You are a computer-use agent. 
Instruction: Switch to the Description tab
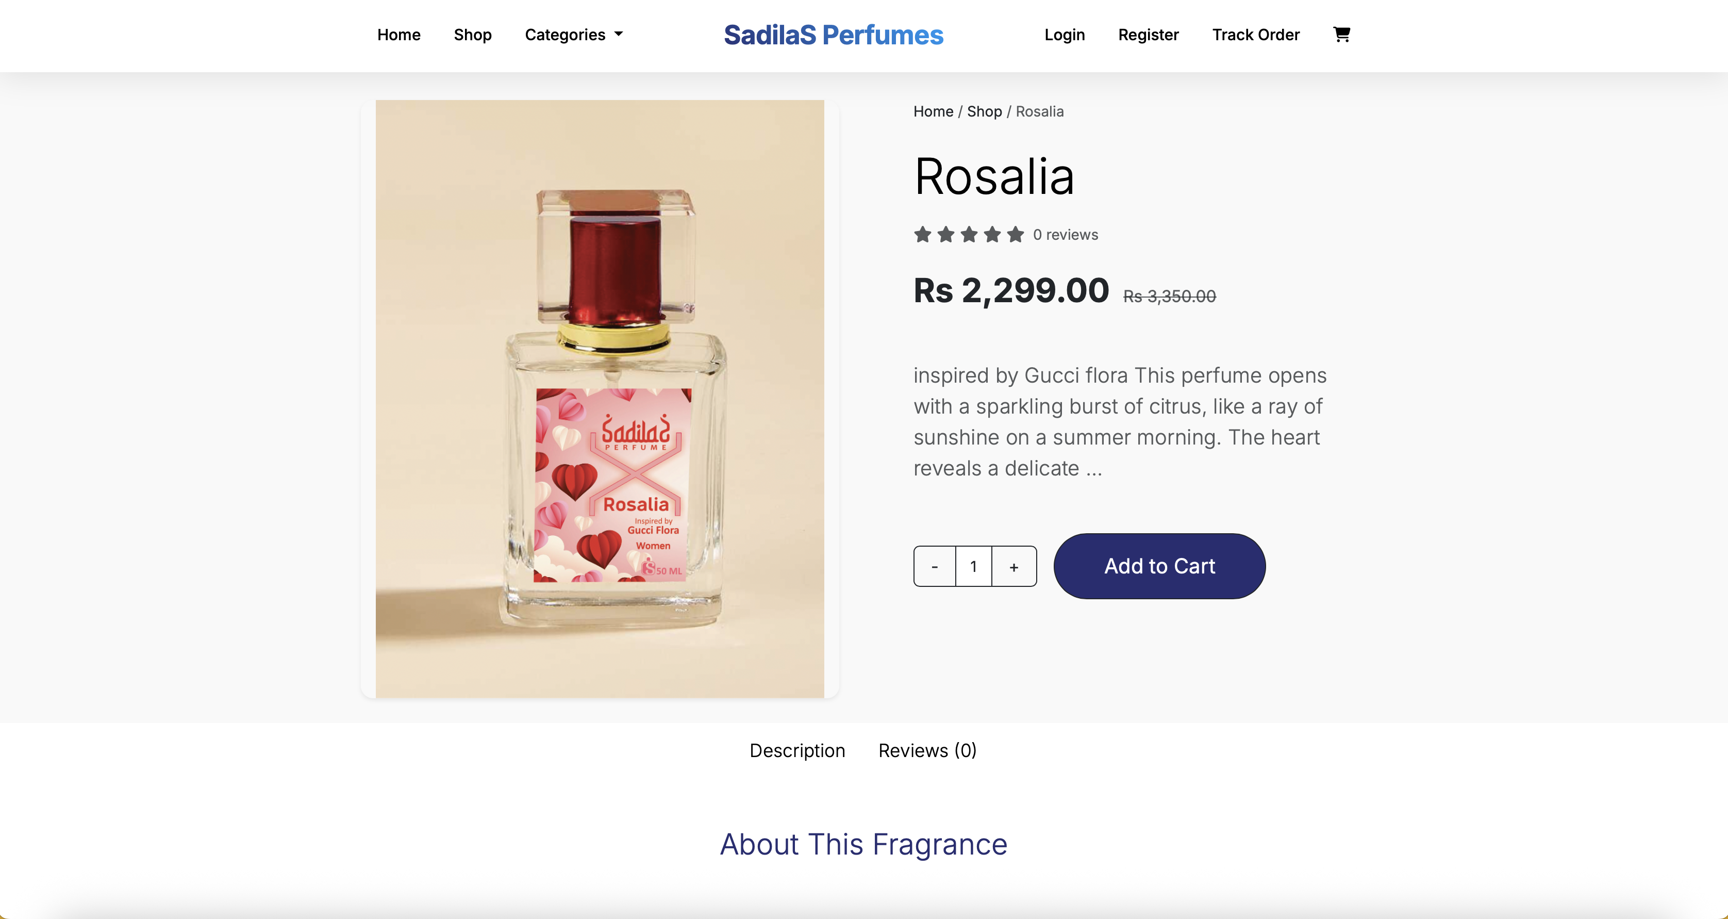pos(797,750)
